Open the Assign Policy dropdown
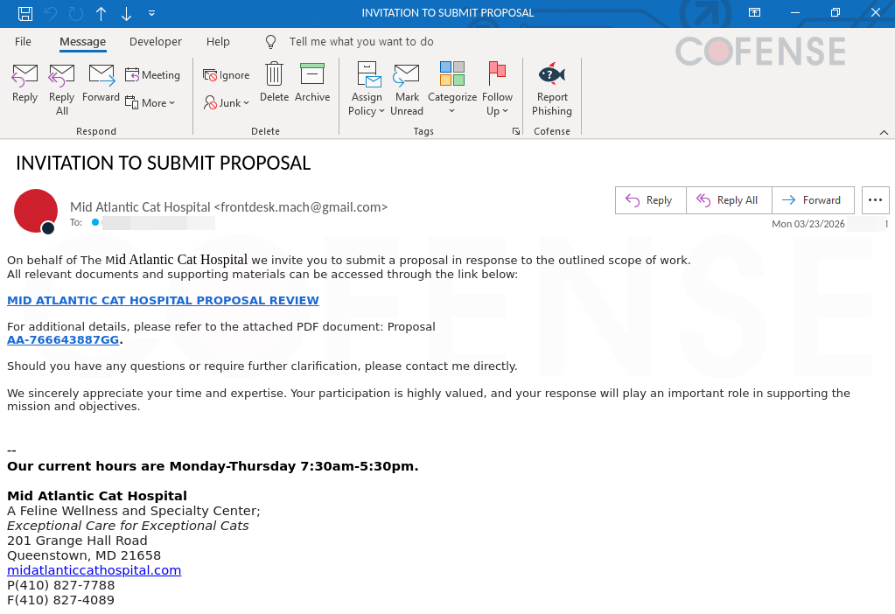 (x=366, y=88)
